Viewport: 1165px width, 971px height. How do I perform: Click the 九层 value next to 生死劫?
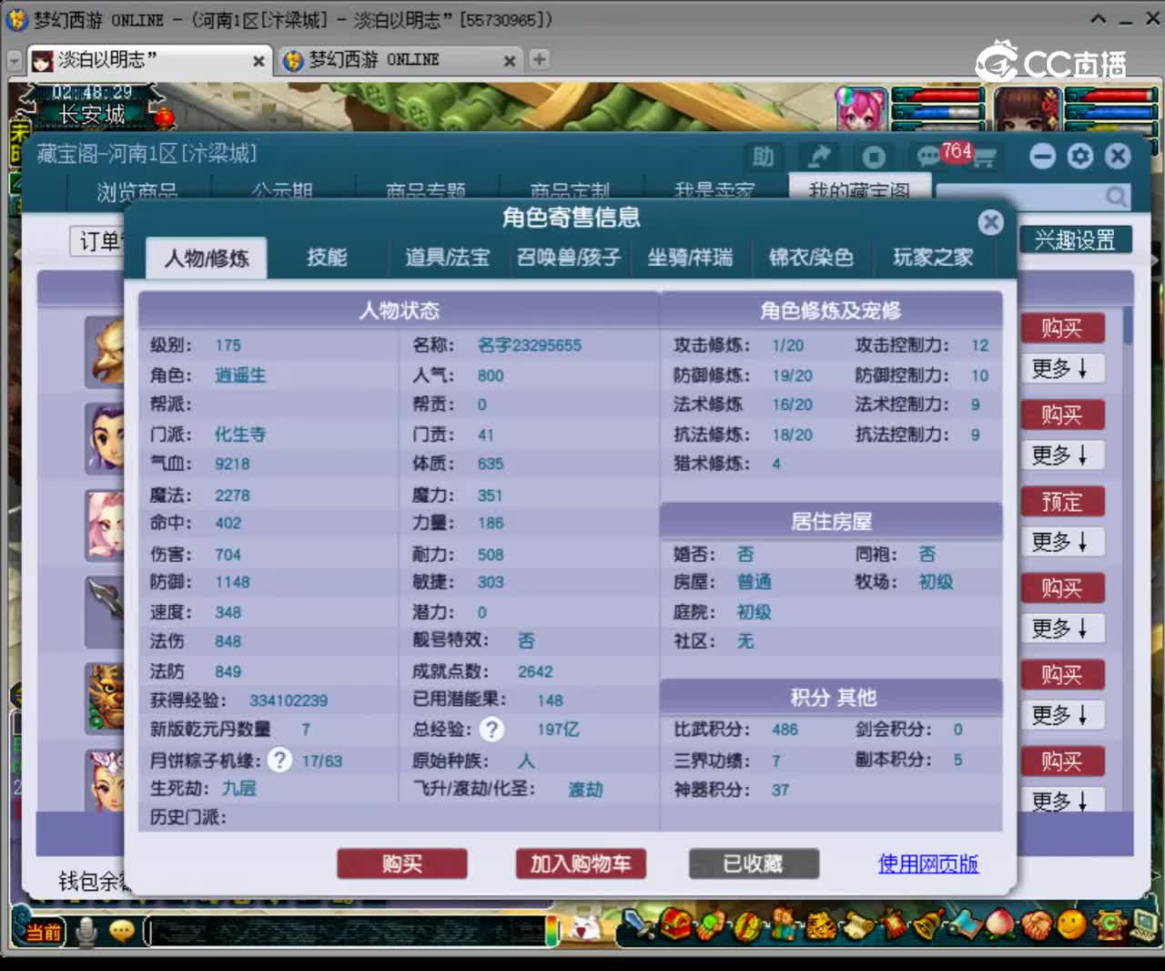(239, 788)
